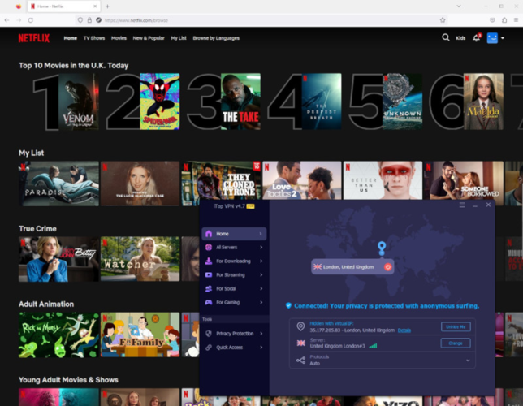Select Home in Netflix navigation

click(71, 38)
